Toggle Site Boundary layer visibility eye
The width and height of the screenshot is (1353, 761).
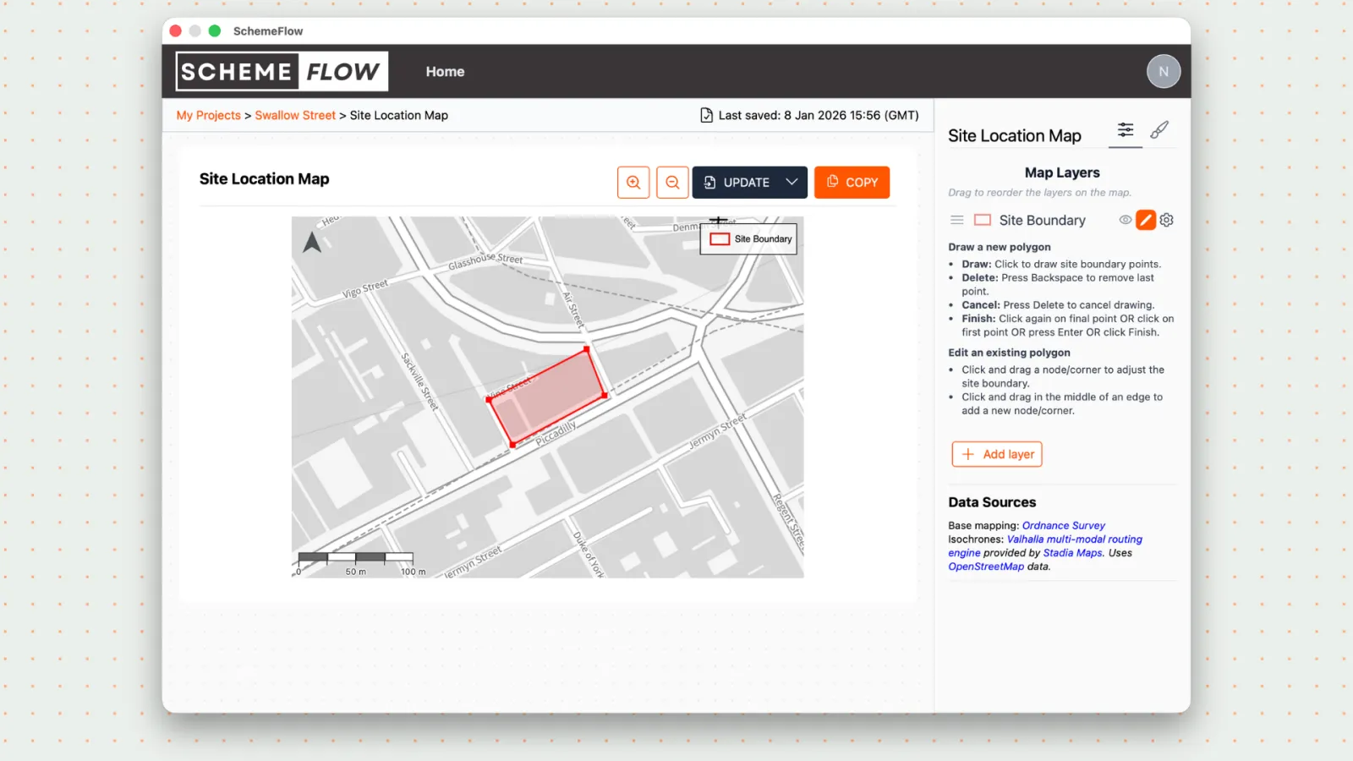(x=1126, y=220)
